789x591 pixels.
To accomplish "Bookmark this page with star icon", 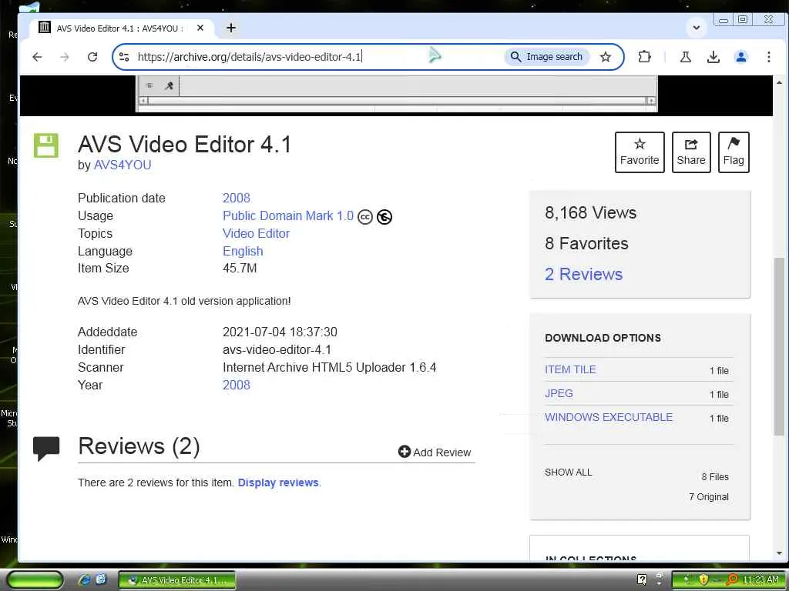I will pos(606,57).
